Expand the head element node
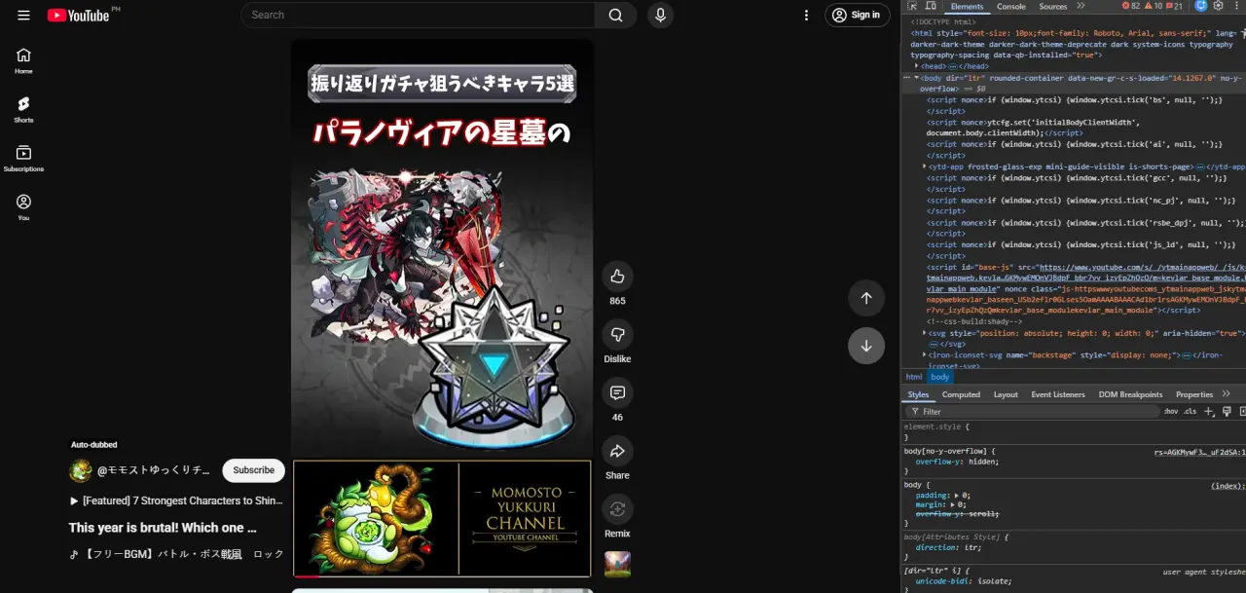 pyautogui.click(x=916, y=66)
